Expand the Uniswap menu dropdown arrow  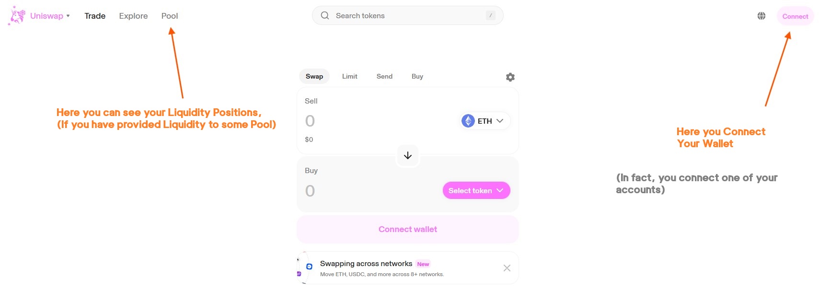pos(68,16)
